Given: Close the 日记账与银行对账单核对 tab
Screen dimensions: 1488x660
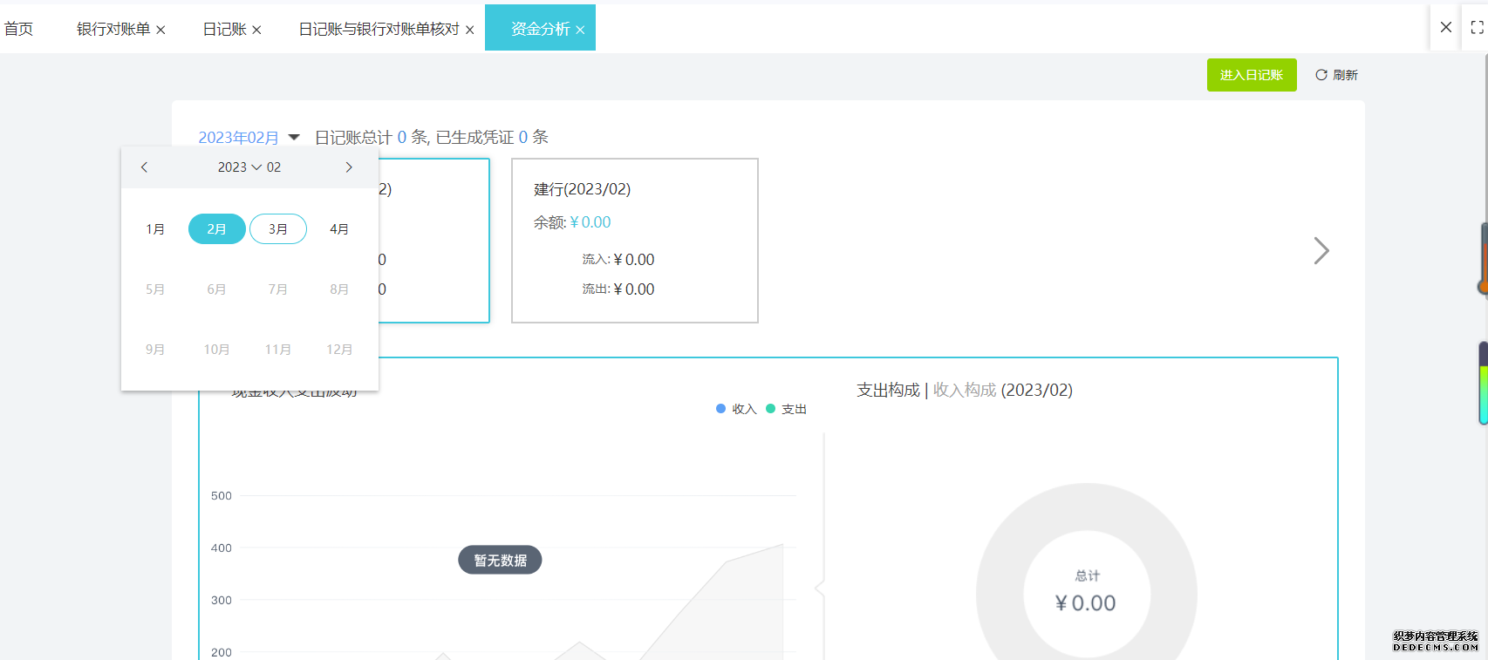Looking at the screenshot, I should pos(469,30).
